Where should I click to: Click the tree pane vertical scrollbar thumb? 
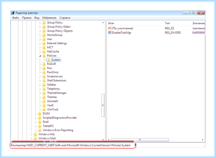103,105
